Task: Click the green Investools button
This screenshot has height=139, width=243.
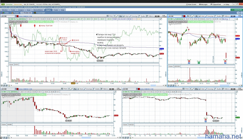Action: coord(236,10)
